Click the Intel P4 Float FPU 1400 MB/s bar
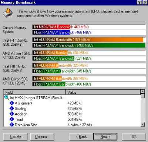Screen dimensions: 148x142 click(89, 45)
